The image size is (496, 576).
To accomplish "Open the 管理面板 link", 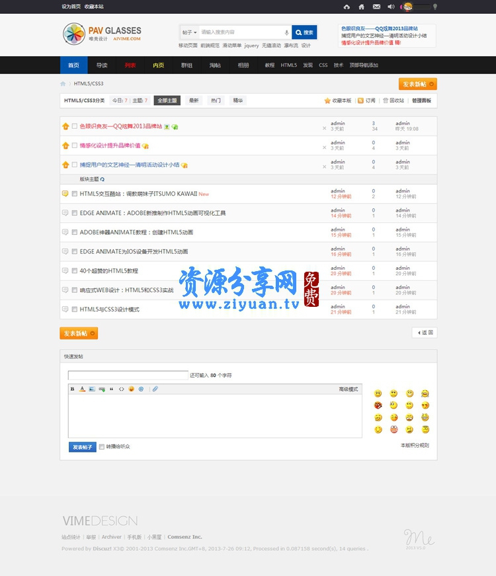I will [x=421, y=101].
